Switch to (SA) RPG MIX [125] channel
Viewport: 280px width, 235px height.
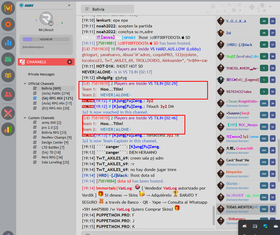[x=57, y=98]
